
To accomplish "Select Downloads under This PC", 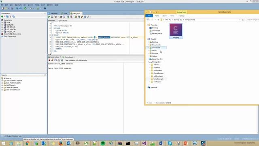I will tap(156, 48).
